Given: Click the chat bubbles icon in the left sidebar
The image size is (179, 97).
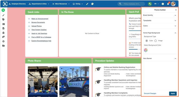Looking at the screenshot, I should coord(3,37).
